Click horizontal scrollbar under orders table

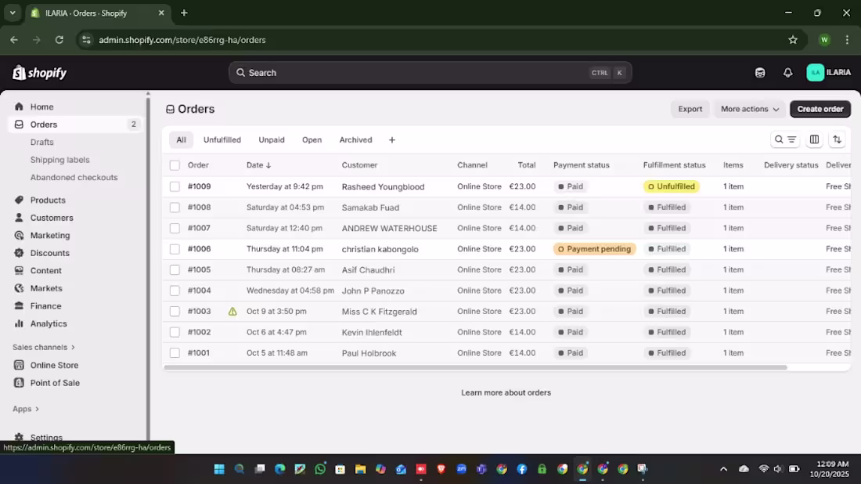(475, 367)
